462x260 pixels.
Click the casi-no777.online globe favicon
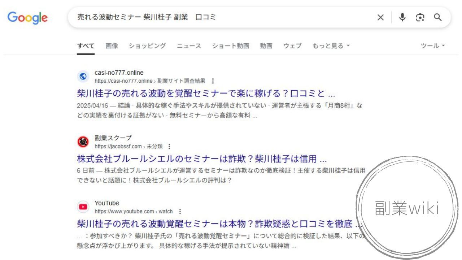coord(83,77)
